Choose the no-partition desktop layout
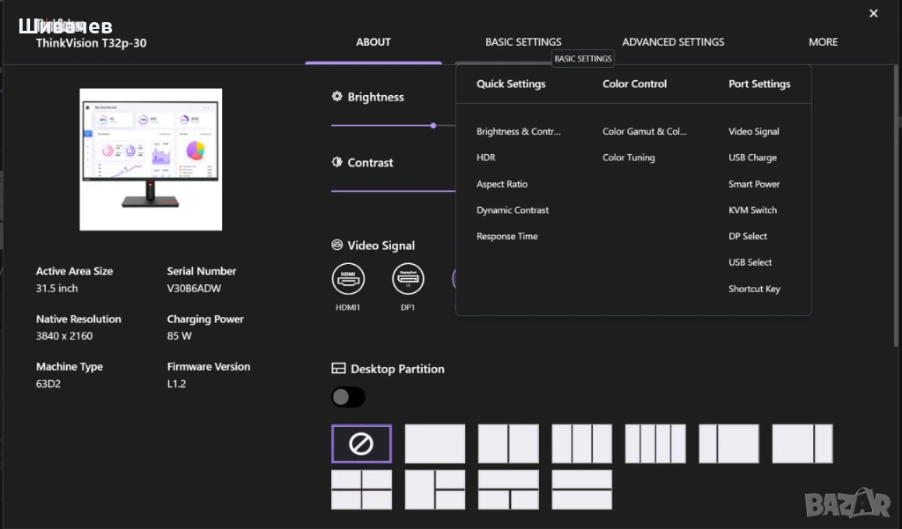The width and height of the screenshot is (902, 529). pos(361,444)
